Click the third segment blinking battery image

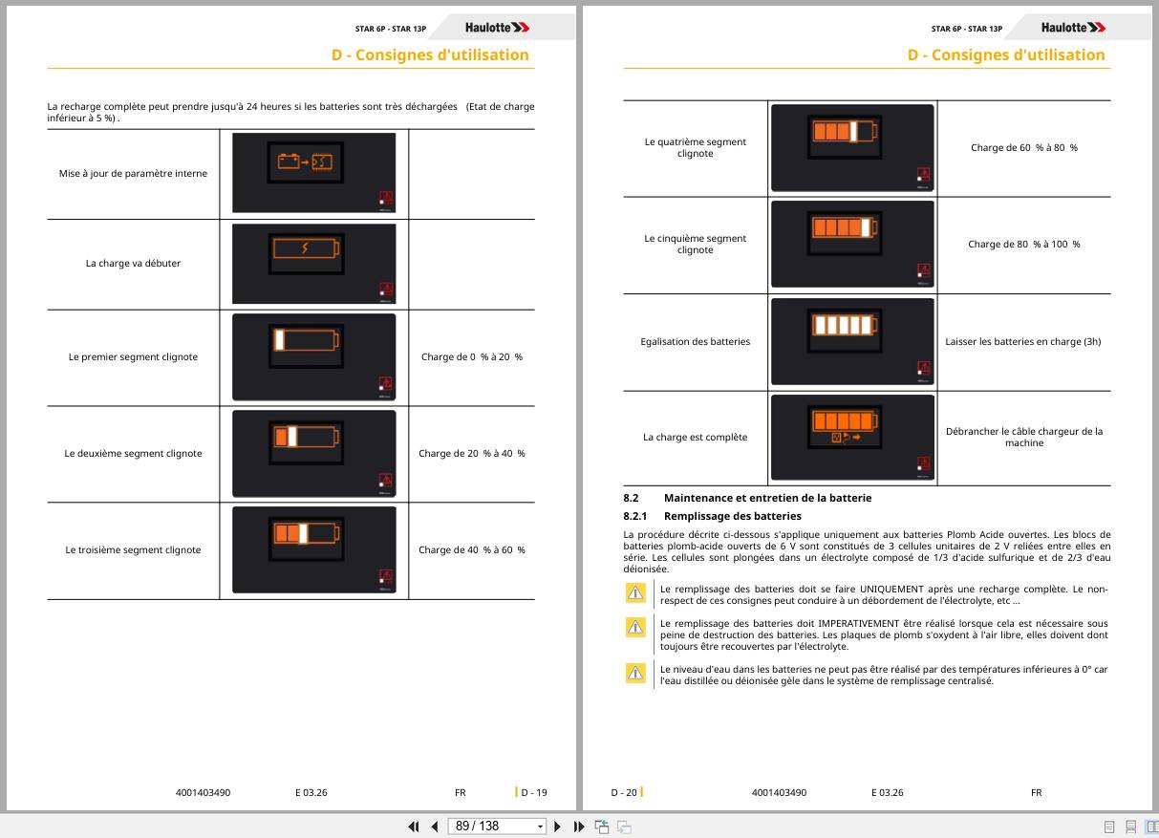(x=313, y=549)
